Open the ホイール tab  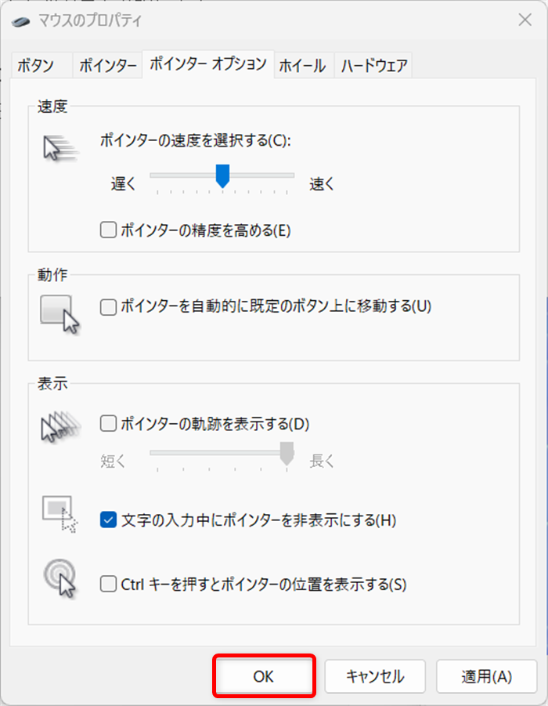pos(302,66)
